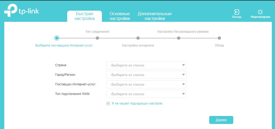This screenshot has height=129, width=275.
Task: Open the Город/Регион dropdown
Action: click(x=146, y=75)
